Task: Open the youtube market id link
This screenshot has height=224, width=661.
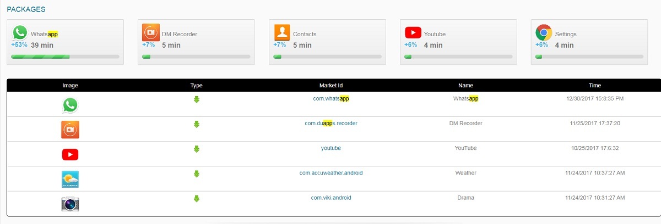Action: [331, 148]
